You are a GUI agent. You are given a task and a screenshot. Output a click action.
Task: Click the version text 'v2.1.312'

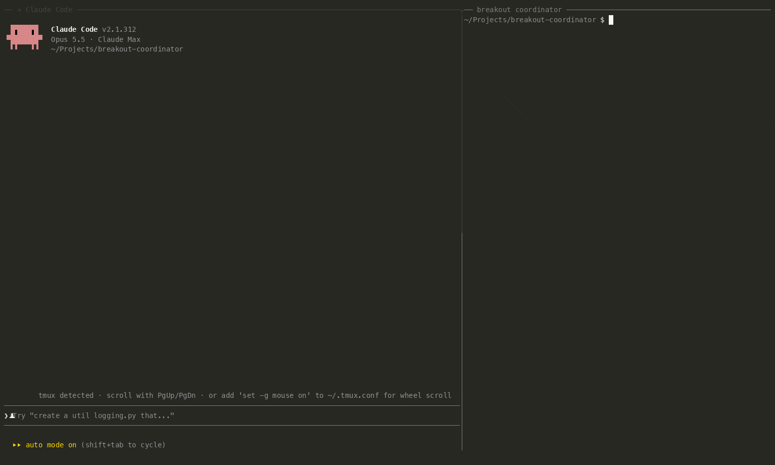(x=119, y=30)
